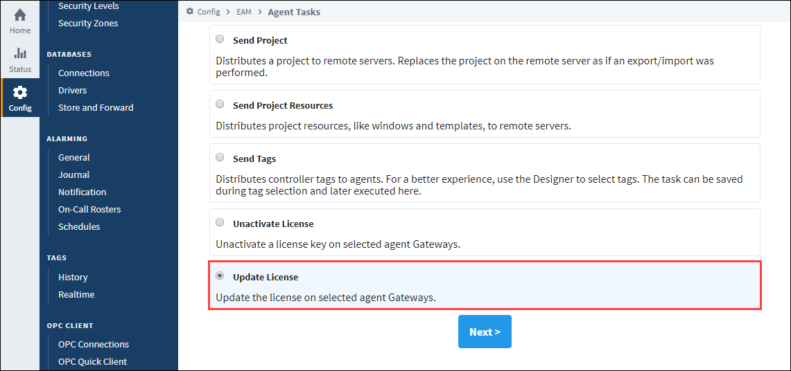The height and width of the screenshot is (371, 791).
Task: Open the tags History page
Action: point(73,278)
